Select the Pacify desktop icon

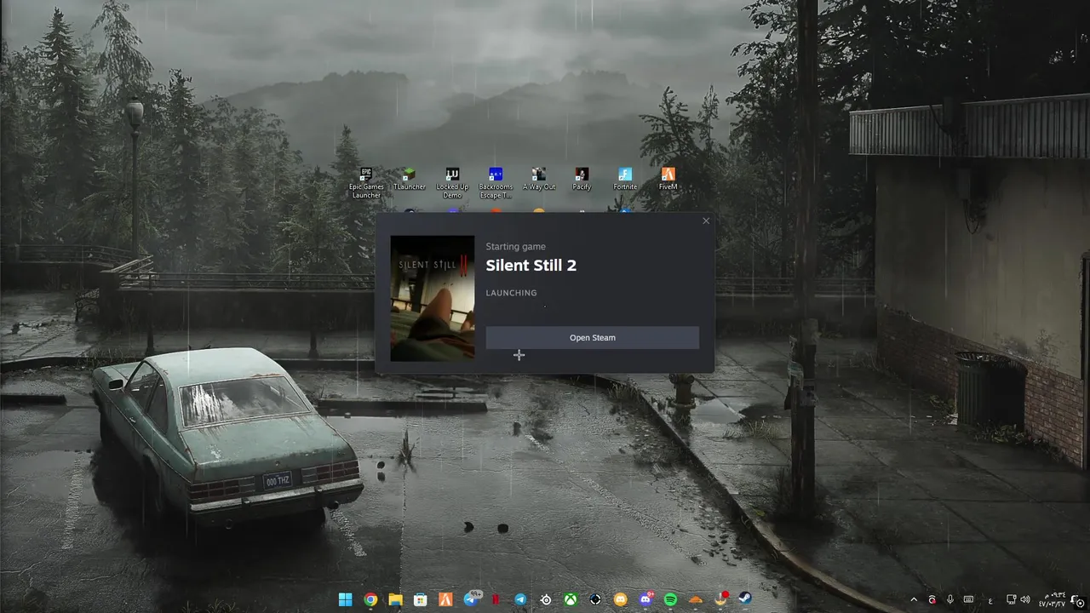(582, 179)
